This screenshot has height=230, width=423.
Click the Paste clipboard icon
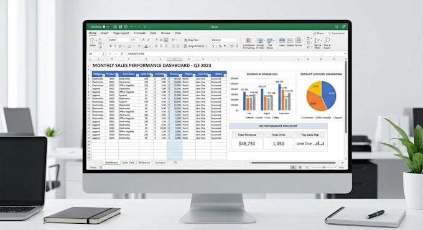[93, 41]
